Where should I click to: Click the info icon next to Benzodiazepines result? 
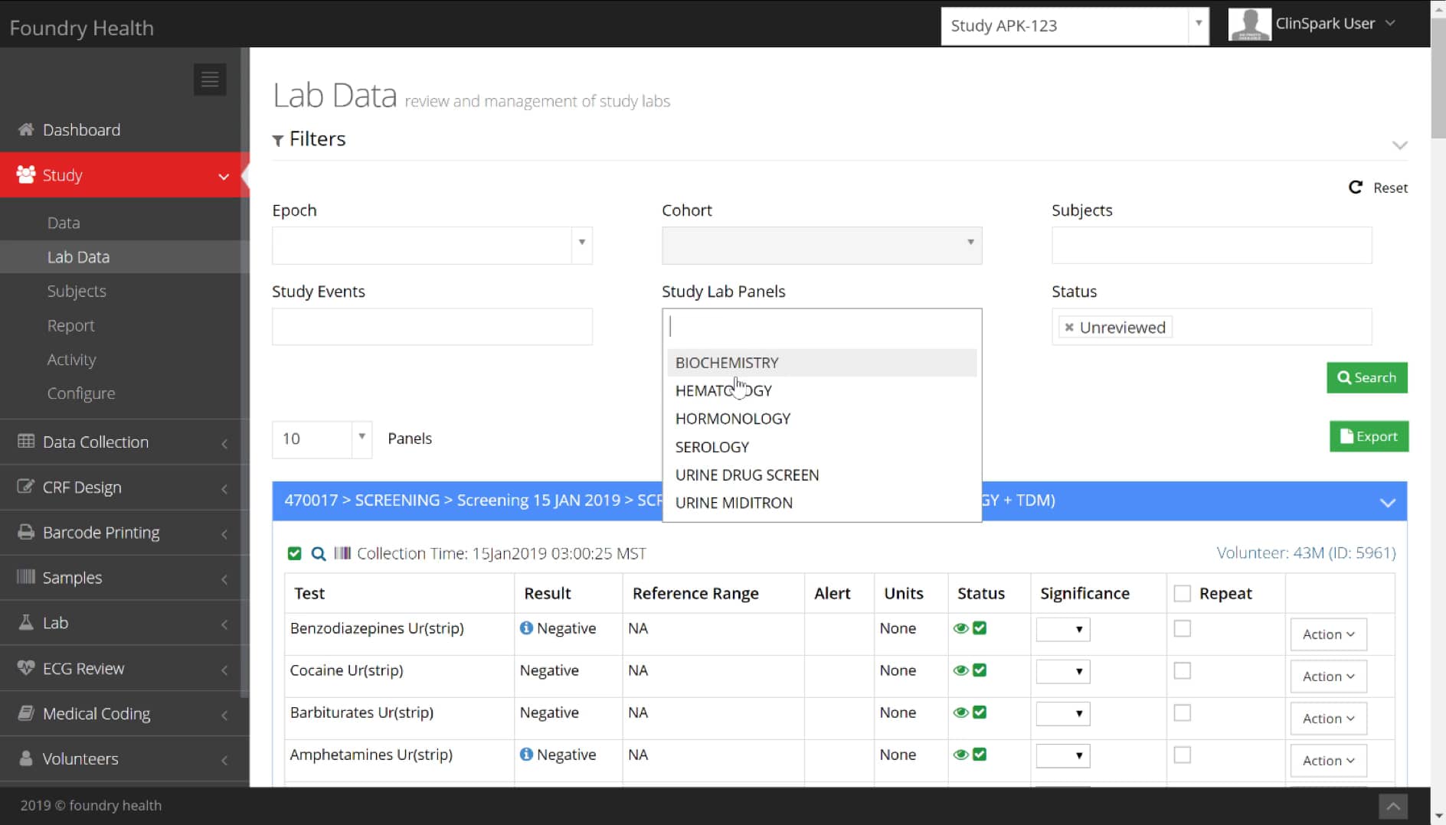(526, 628)
